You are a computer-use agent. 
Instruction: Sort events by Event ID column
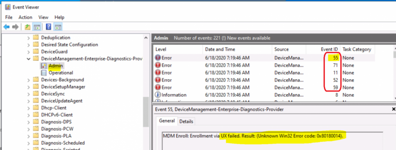tap(323, 49)
